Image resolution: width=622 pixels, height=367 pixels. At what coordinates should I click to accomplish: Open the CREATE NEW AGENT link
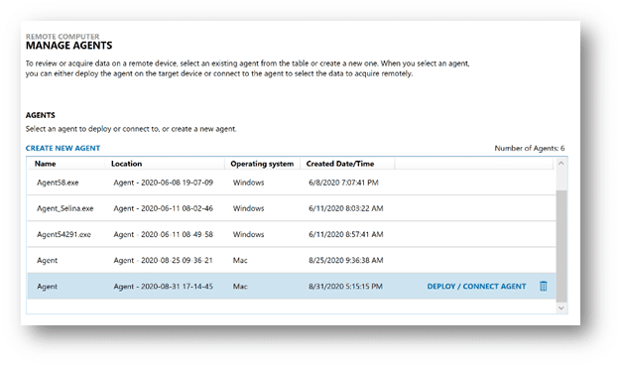pyautogui.click(x=62, y=148)
